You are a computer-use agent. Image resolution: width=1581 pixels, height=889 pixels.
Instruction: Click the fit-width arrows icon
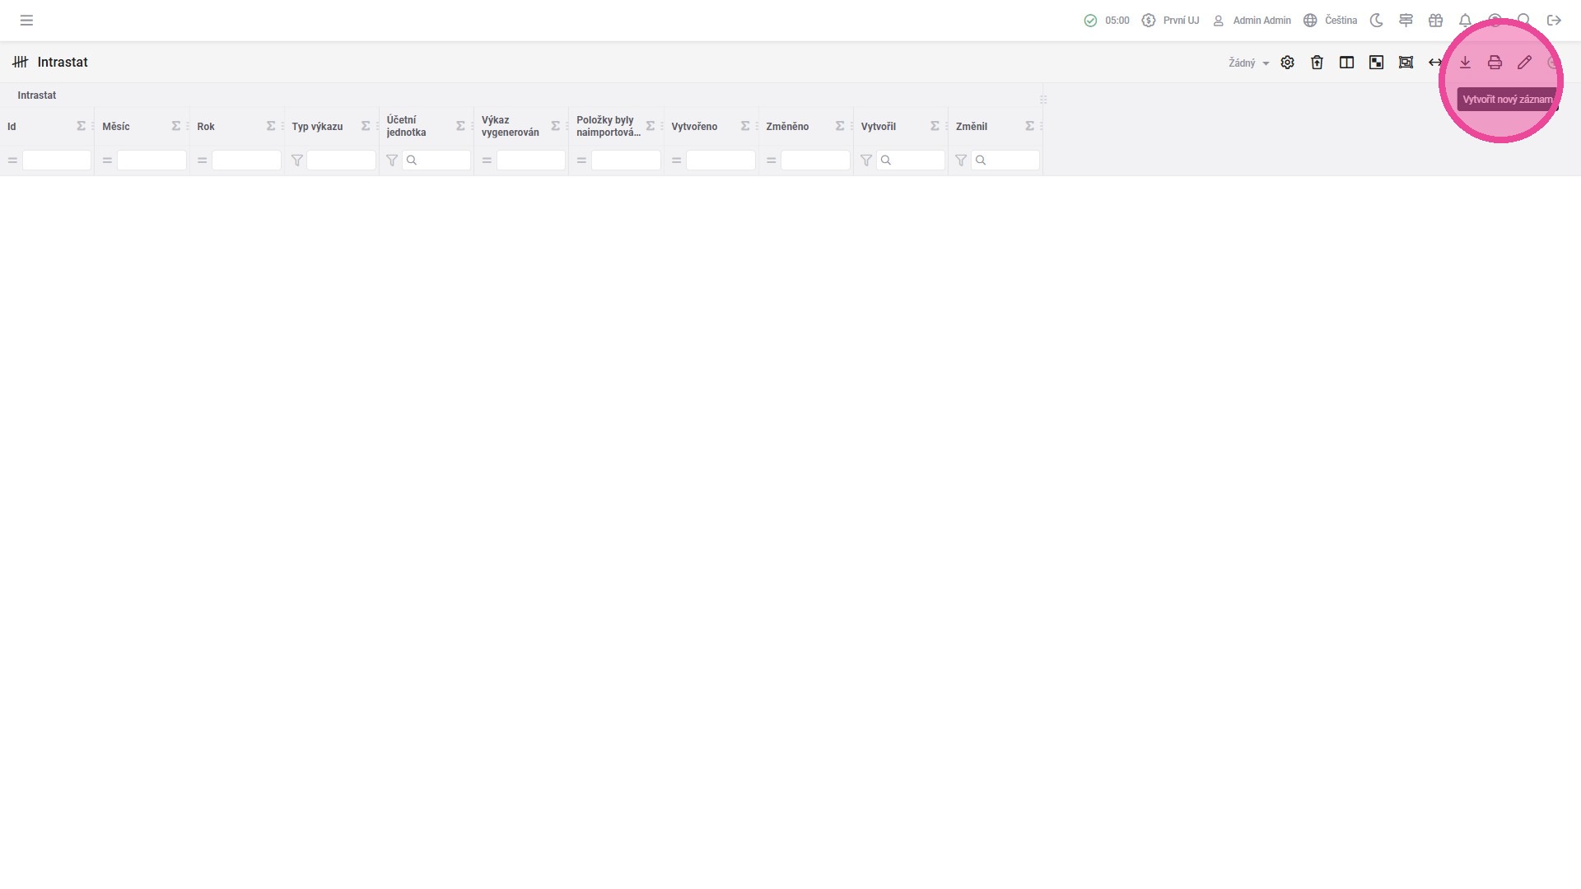pyautogui.click(x=1435, y=63)
